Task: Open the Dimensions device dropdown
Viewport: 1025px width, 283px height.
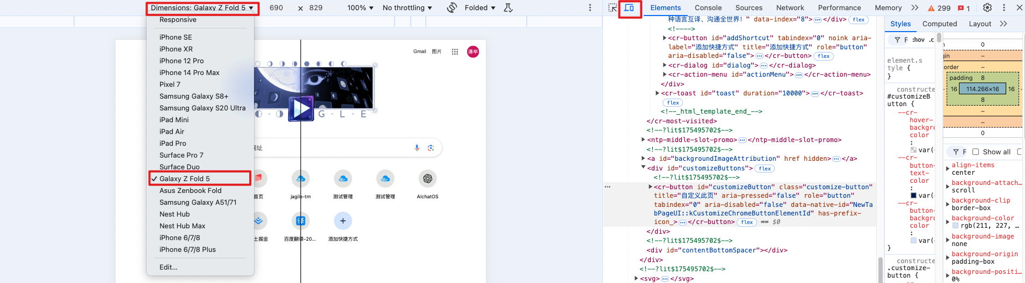Action: (202, 8)
